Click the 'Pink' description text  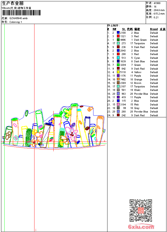tap(136, 104)
